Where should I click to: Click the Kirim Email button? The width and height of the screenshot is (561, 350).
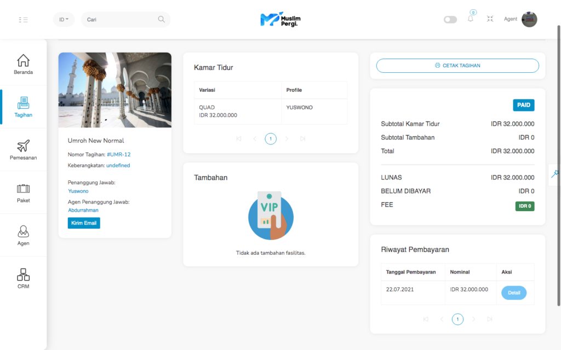(x=84, y=223)
